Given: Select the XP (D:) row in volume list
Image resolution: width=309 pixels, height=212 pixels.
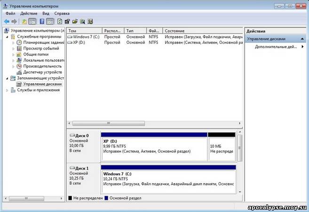Looking at the screenshot, I should click(155, 42).
